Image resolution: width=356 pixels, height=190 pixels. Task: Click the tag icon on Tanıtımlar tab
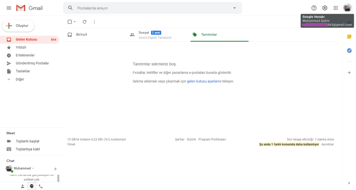[x=194, y=35]
